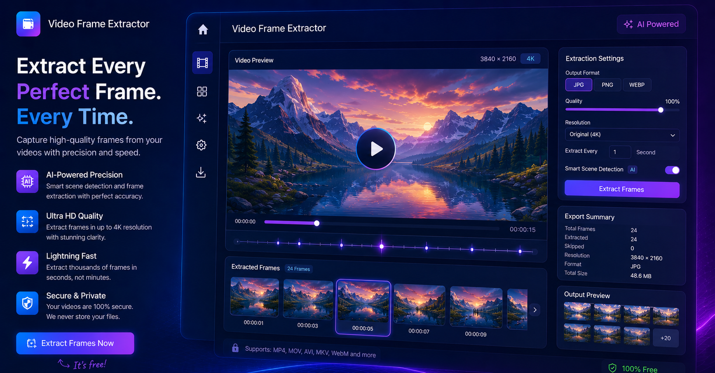This screenshot has height=373, width=715.
Task: Click Extract Frames Now button
Action: tap(75, 343)
